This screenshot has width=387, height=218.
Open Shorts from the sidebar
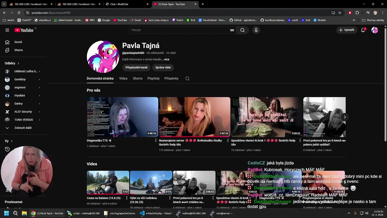18,50
